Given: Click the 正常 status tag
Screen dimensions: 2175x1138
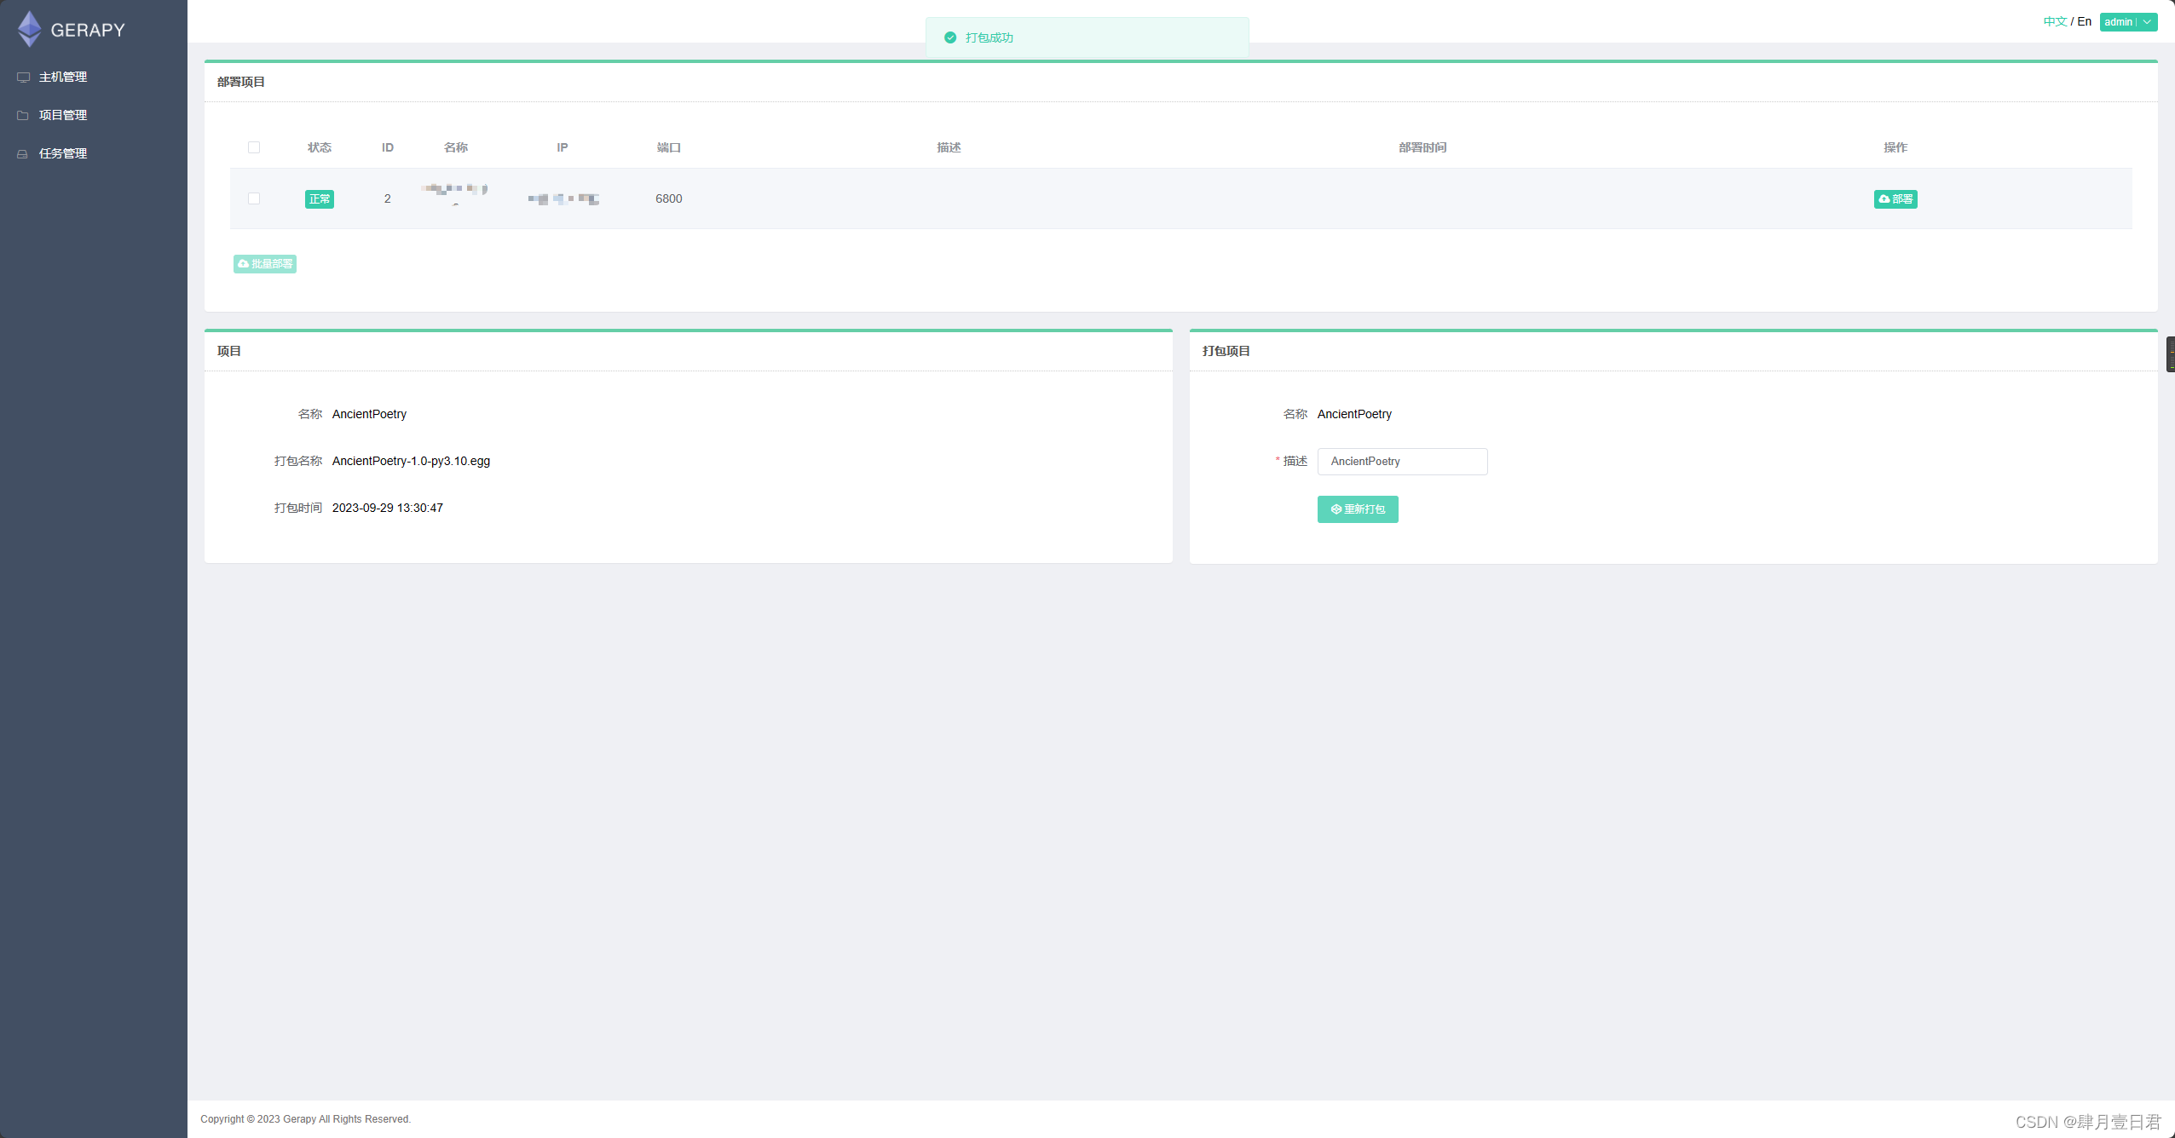Looking at the screenshot, I should 320,199.
